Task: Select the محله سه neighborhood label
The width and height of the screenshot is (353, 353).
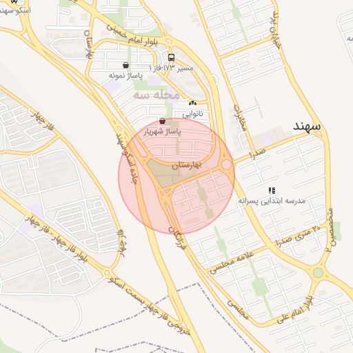Action: point(157,95)
